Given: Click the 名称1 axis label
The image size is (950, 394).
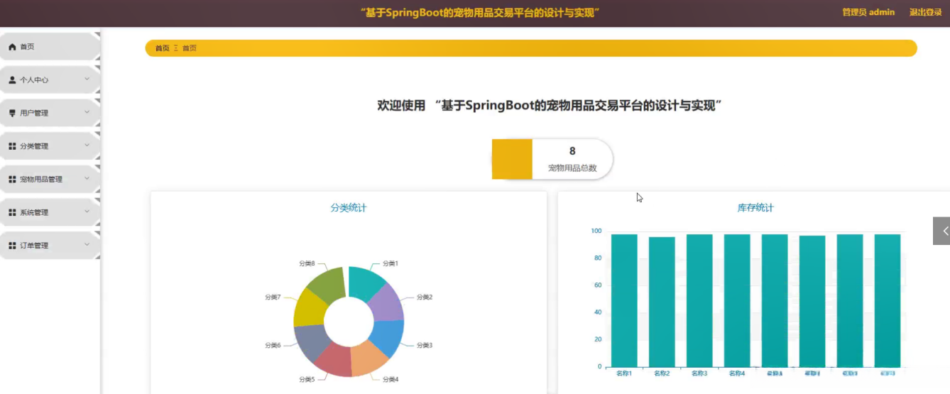Looking at the screenshot, I should pyautogui.click(x=624, y=373).
